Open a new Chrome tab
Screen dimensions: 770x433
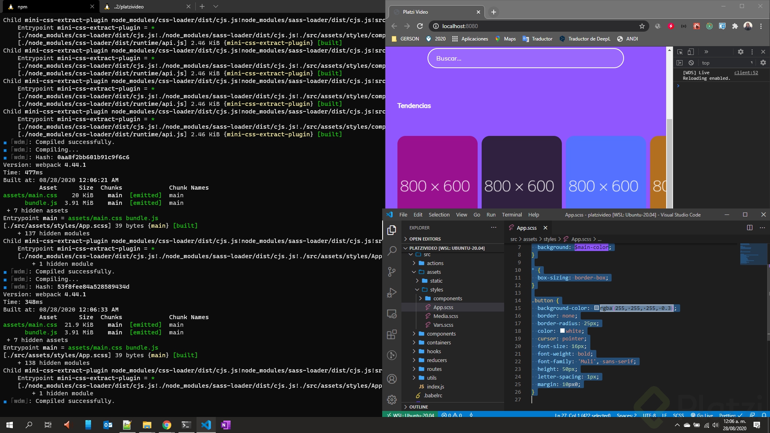[x=494, y=12]
